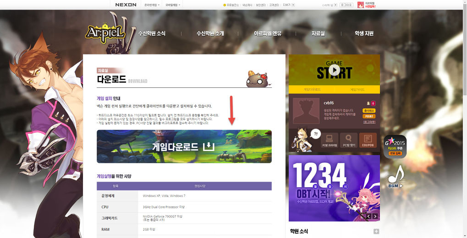Show the next banner slide
Viewport: 467px width, 238px height.
coord(375,216)
